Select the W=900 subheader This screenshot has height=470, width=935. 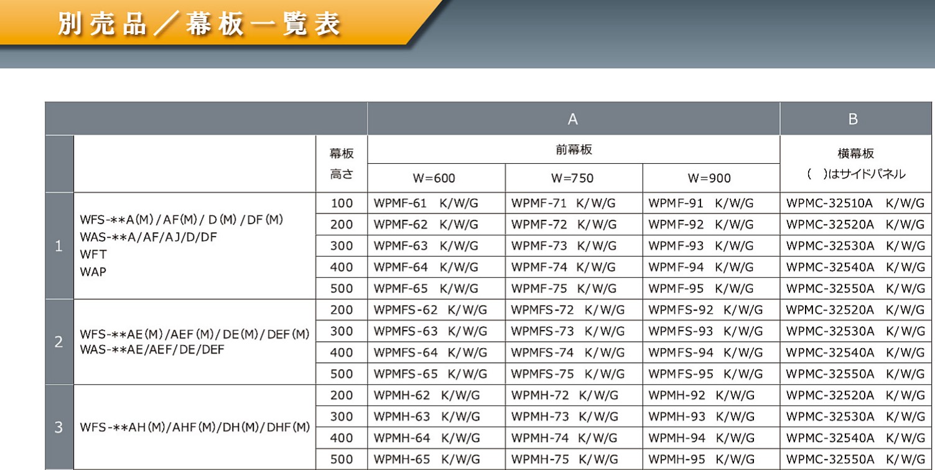[x=711, y=178]
